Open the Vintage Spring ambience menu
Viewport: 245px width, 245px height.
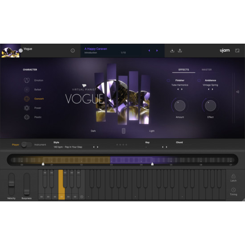[x=210, y=85]
